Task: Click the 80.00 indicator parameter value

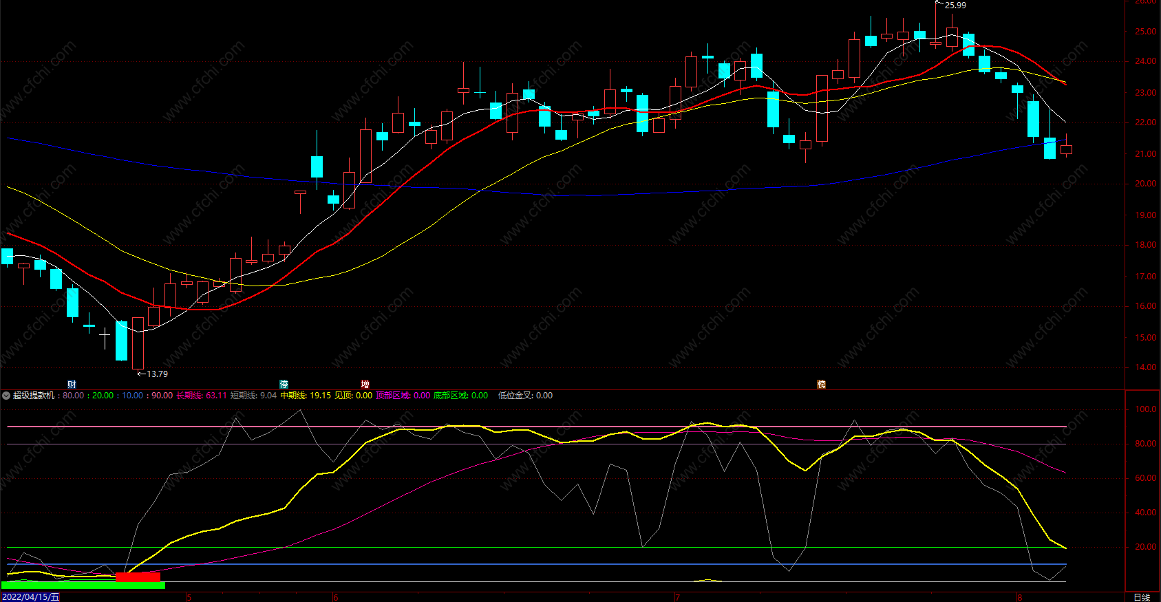Action: coord(73,396)
